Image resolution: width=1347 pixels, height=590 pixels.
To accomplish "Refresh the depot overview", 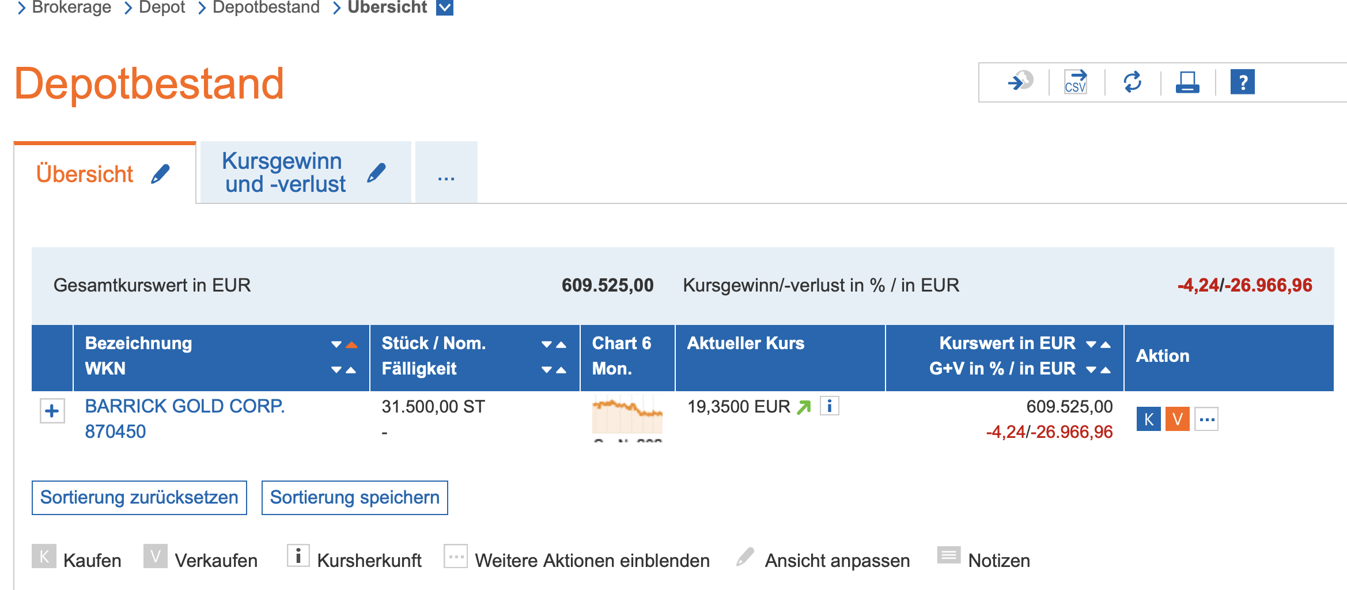I will point(1132,82).
